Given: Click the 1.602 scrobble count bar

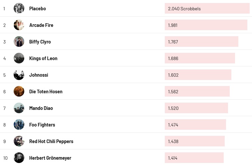Looking at the screenshot, I should pyautogui.click(x=198, y=75).
